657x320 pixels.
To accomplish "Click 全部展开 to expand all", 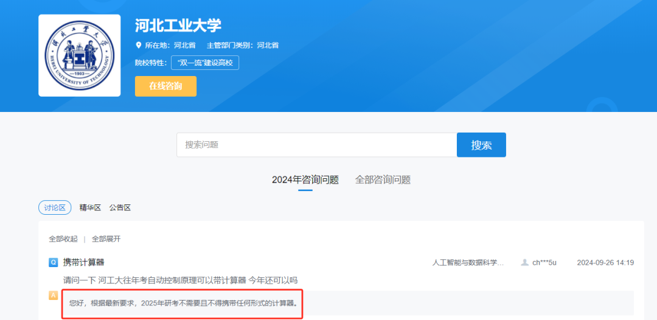I will [106, 239].
